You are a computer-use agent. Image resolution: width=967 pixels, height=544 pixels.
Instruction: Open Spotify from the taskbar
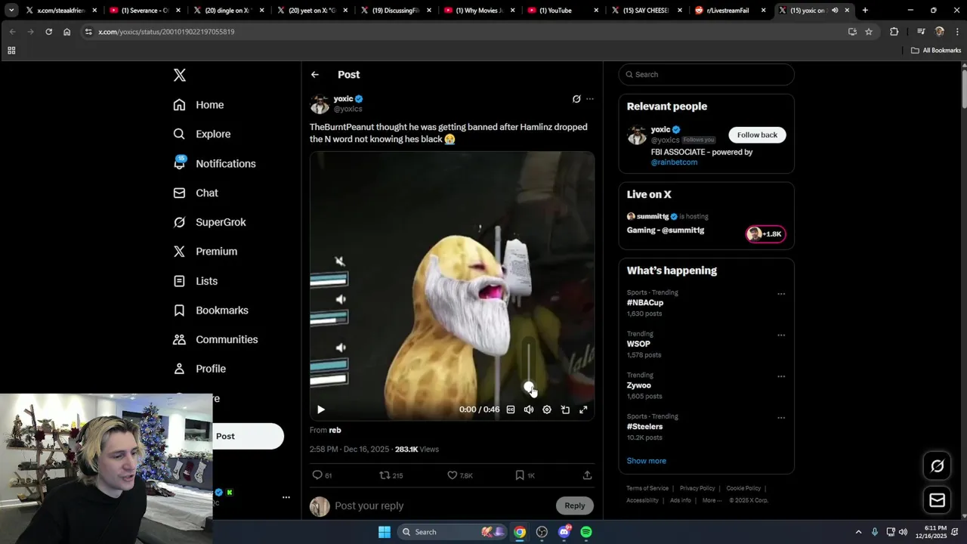586,532
